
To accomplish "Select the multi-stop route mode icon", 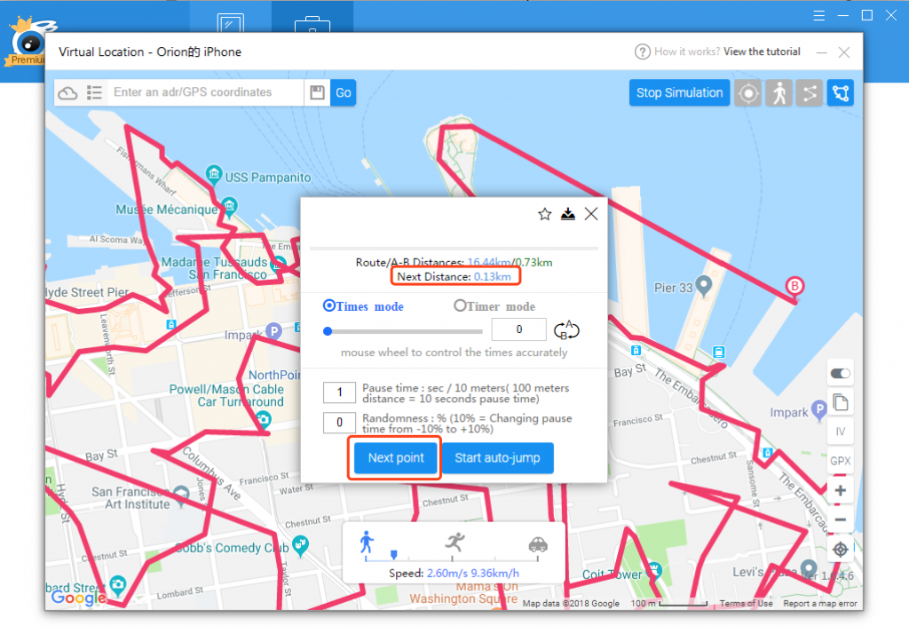I will tap(810, 92).
